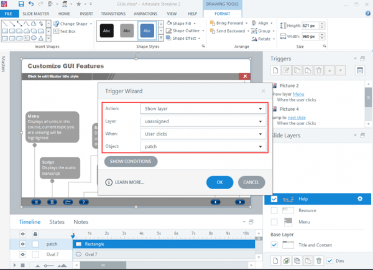Switch to the ANIMATIONS tab
The height and width of the screenshot is (270, 373).
pyautogui.click(x=145, y=14)
